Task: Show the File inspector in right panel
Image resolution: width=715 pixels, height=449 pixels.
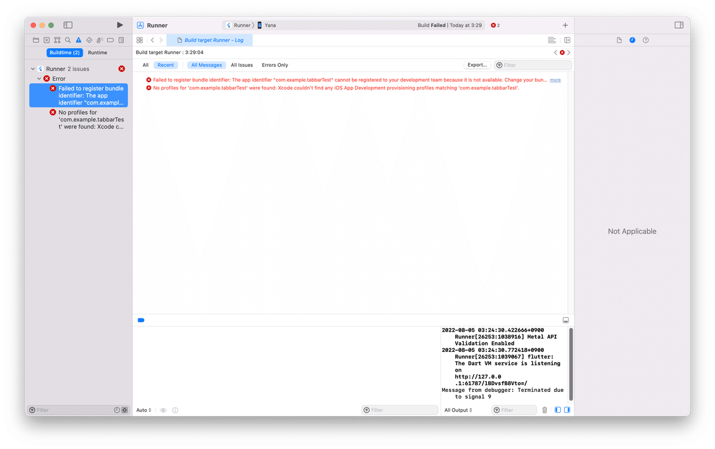Action: (618, 40)
